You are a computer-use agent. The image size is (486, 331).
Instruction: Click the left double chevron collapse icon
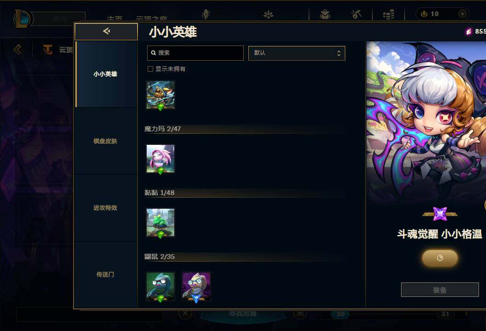[17, 50]
